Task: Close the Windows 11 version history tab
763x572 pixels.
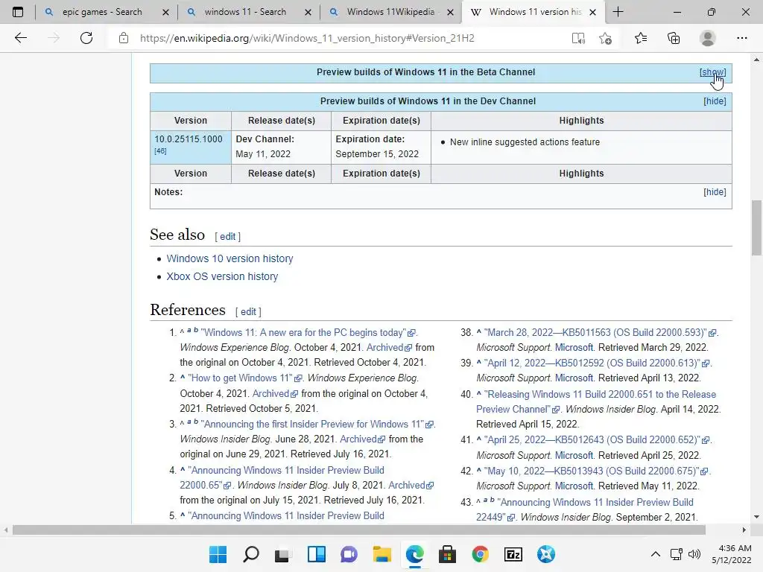Action: pos(592,12)
